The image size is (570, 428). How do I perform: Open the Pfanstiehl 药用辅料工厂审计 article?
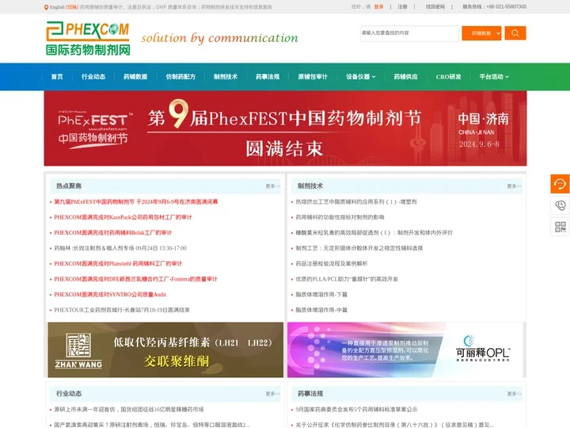(118, 263)
